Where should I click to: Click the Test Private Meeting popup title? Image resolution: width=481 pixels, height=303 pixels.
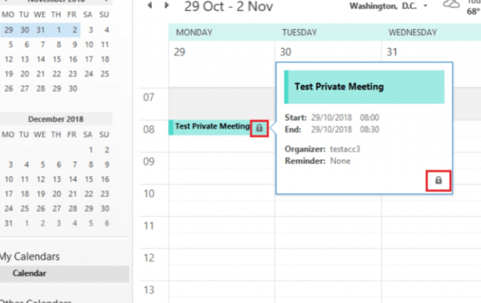coord(339,87)
